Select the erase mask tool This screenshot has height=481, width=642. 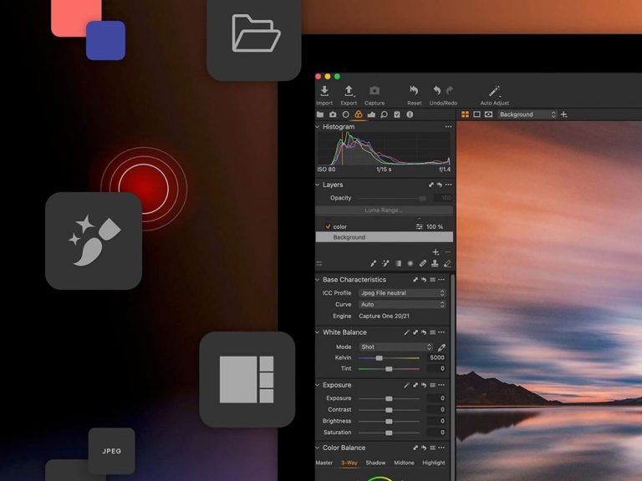tap(447, 264)
